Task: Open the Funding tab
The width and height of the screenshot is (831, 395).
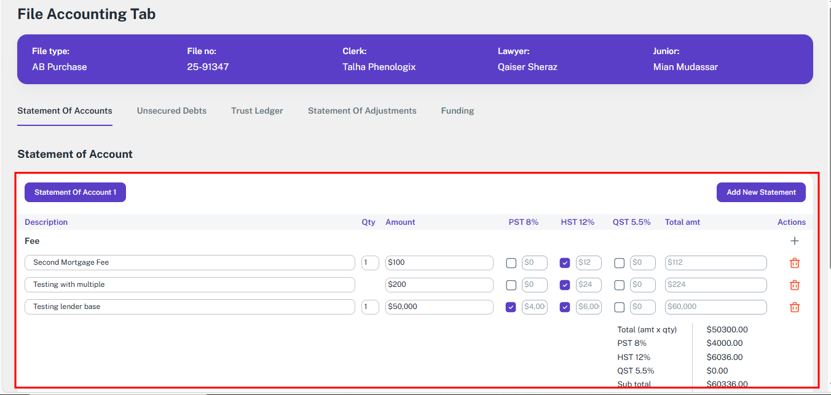Action: pyautogui.click(x=457, y=111)
